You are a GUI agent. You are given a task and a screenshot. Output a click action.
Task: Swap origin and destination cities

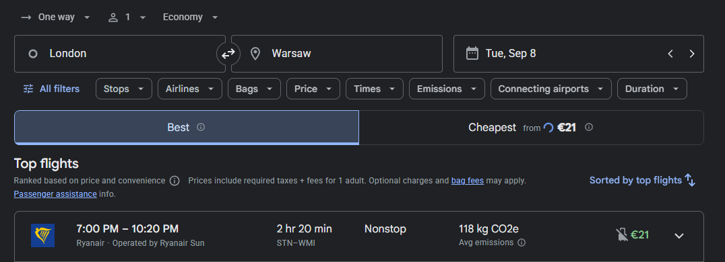point(228,54)
